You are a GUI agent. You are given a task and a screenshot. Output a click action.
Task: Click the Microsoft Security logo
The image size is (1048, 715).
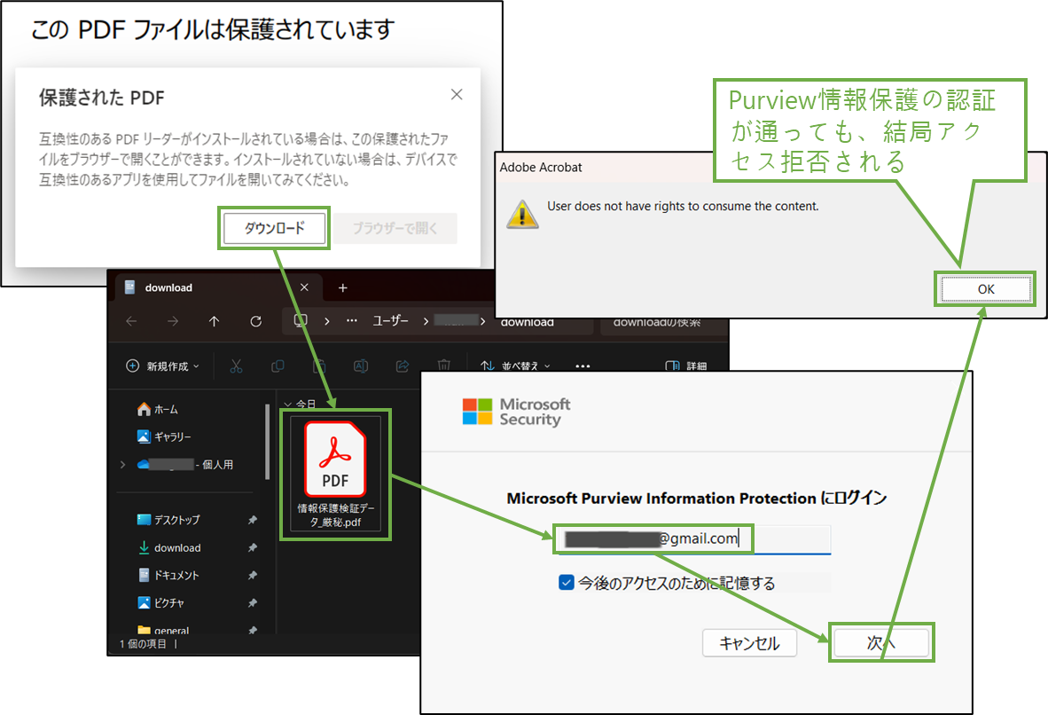click(x=516, y=412)
